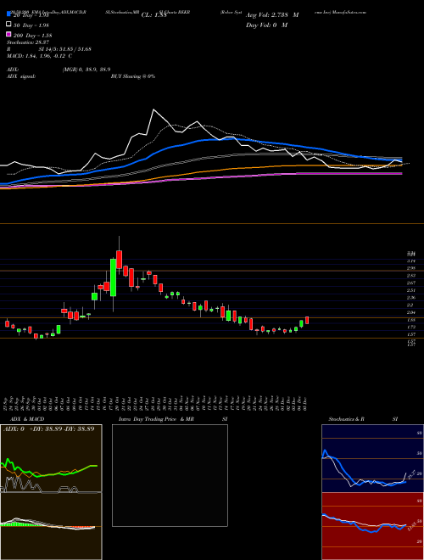
Task: Click the ADX '(MGR) 0, 38.9, 38.9' values
Action: click(x=86, y=70)
